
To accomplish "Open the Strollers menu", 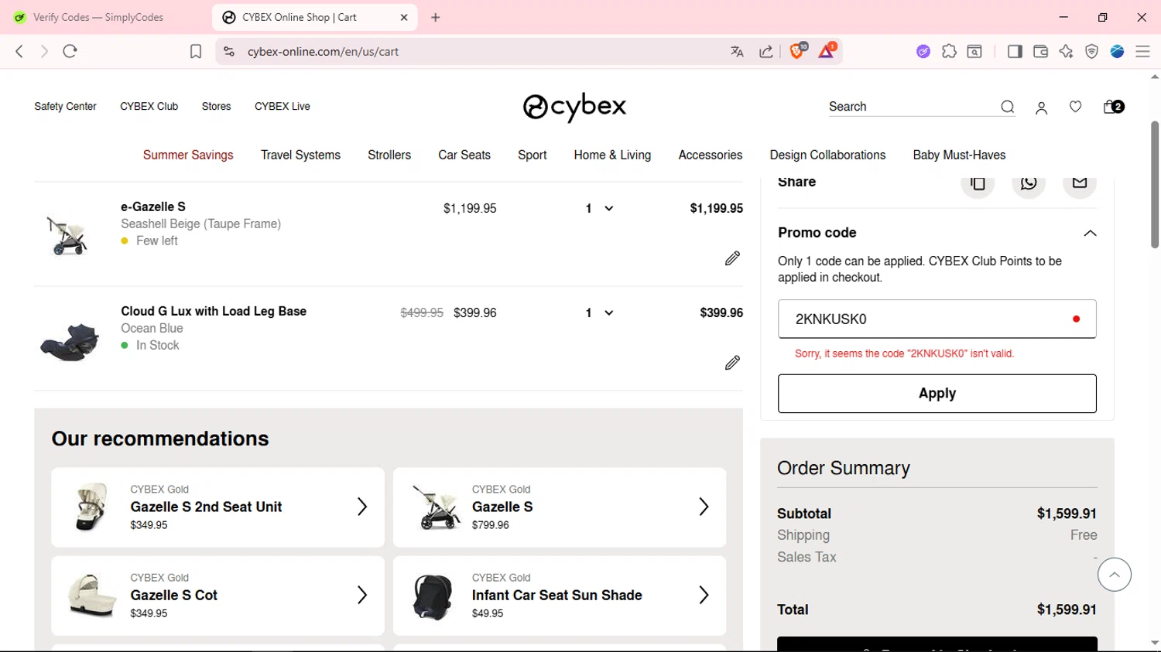I will (389, 155).
